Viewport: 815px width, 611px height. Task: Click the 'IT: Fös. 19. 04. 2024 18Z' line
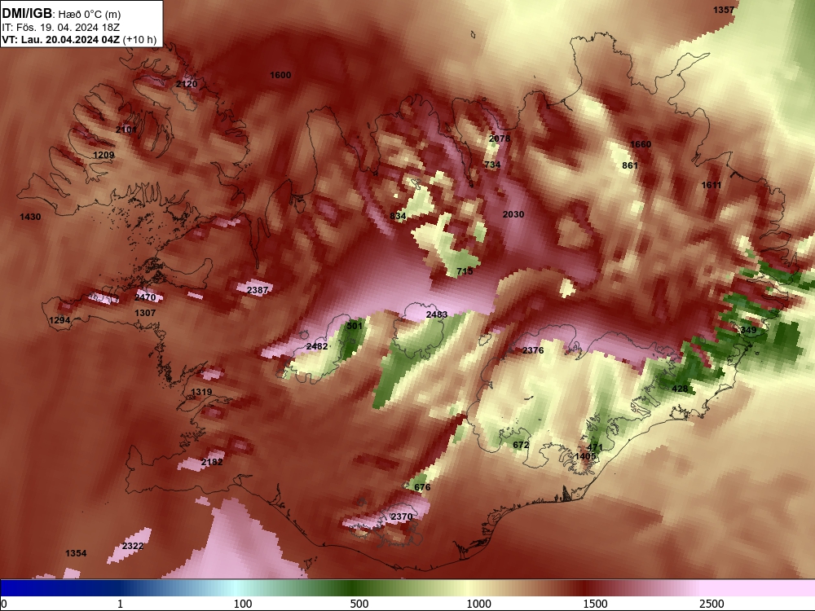[x=61, y=27]
